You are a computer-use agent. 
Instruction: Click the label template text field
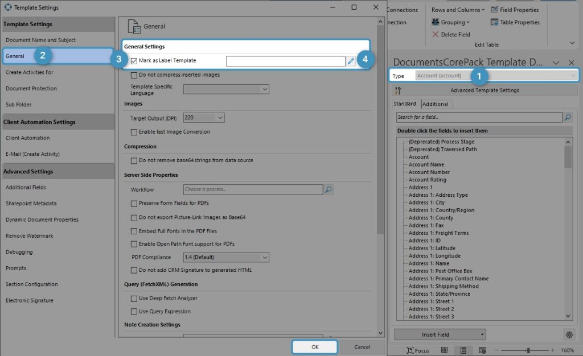pyautogui.click(x=286, y=61)
